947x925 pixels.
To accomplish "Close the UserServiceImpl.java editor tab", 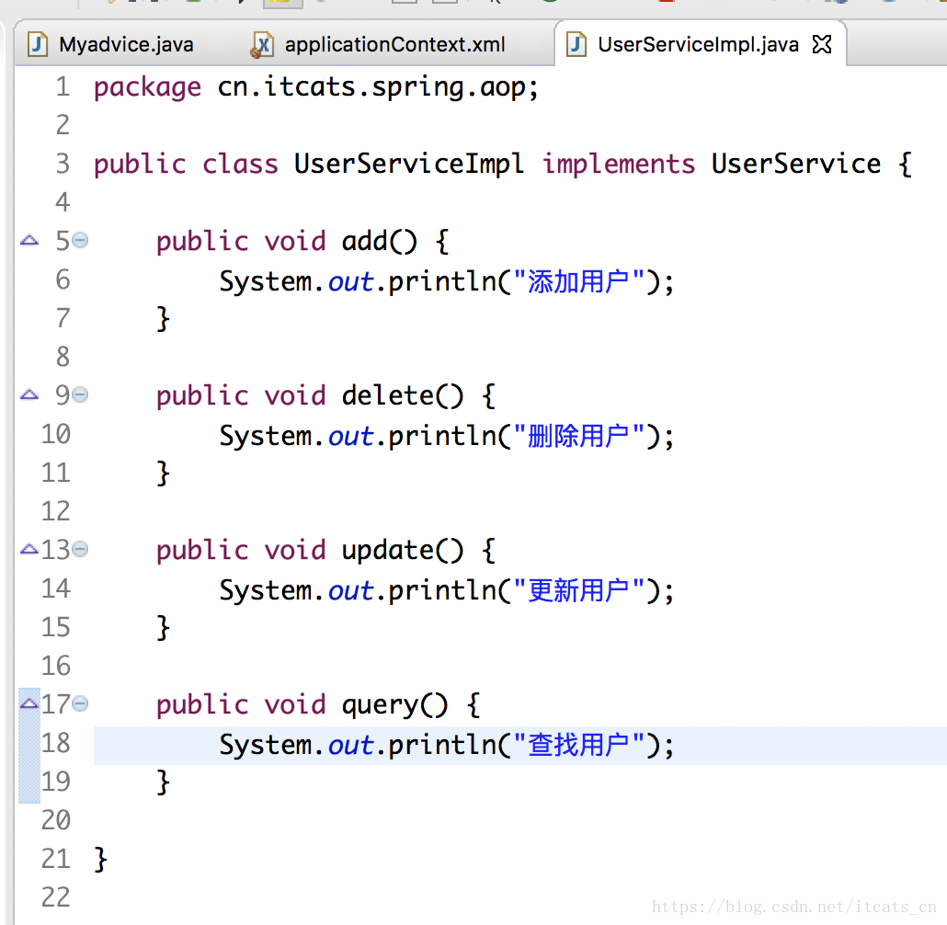I will click(822, 44).
